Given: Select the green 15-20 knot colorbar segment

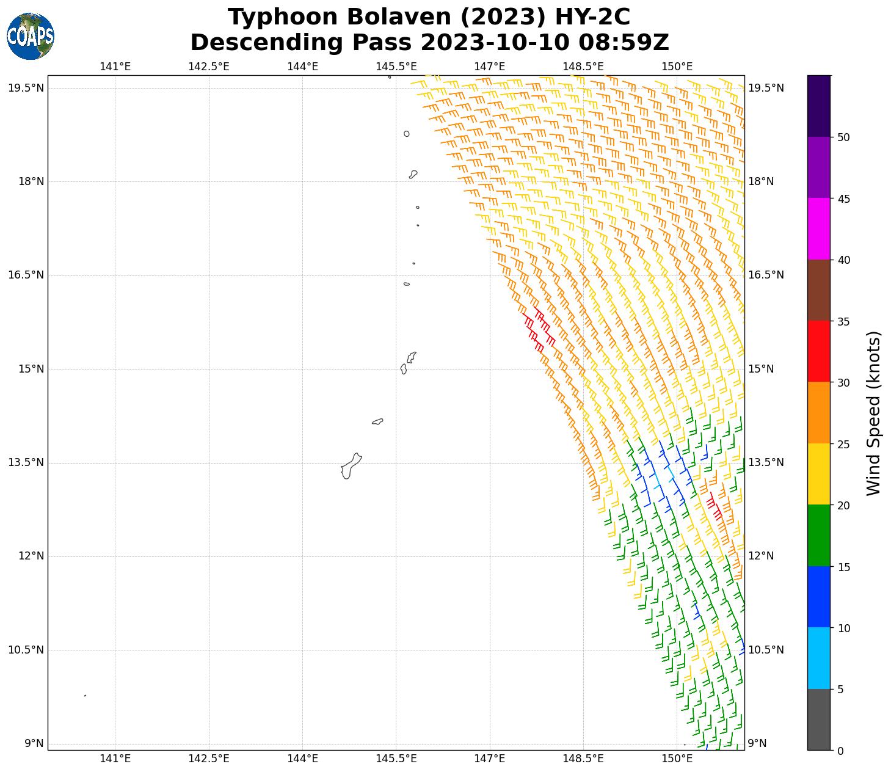Looking at the screenshot, I should click(818, 535).
